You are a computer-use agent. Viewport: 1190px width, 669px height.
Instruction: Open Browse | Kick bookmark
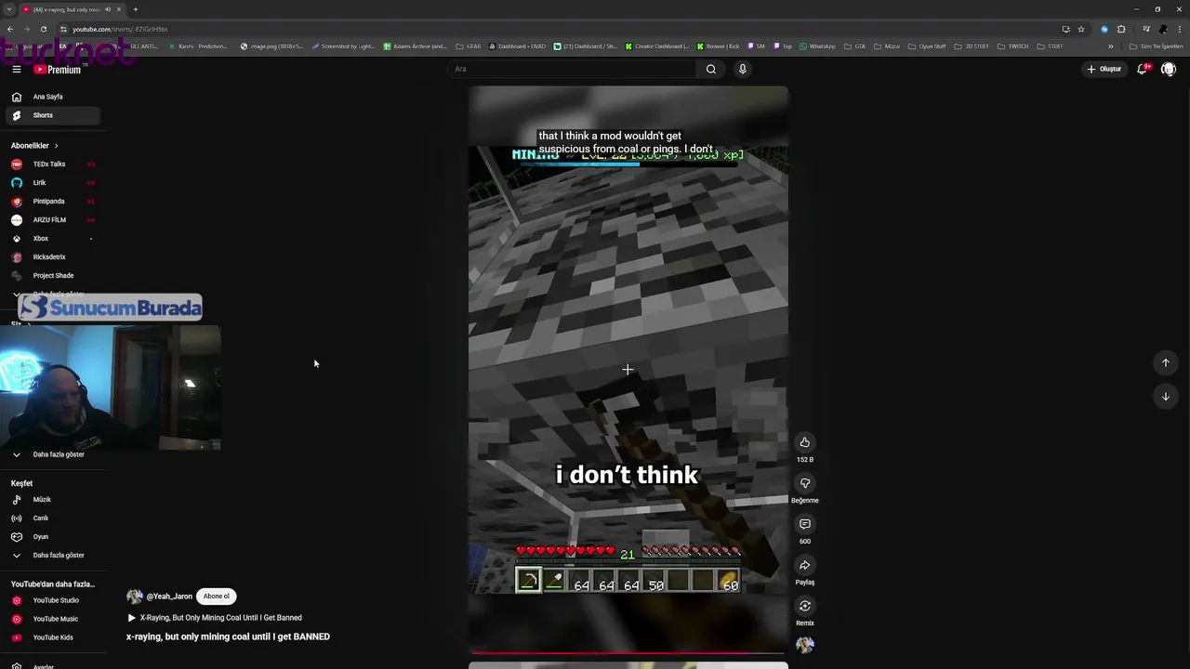pyautogui.click(x=718, y=46)
